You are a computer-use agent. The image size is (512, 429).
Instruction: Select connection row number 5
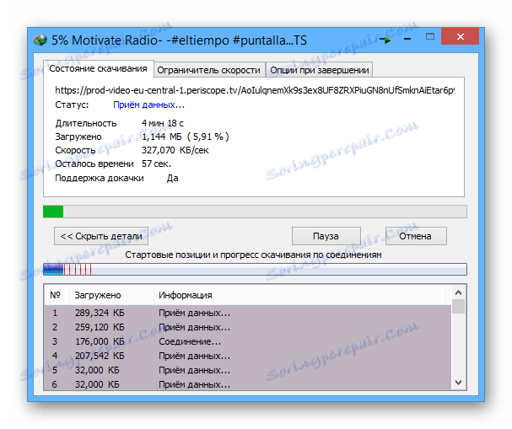(x=248, y=370)
